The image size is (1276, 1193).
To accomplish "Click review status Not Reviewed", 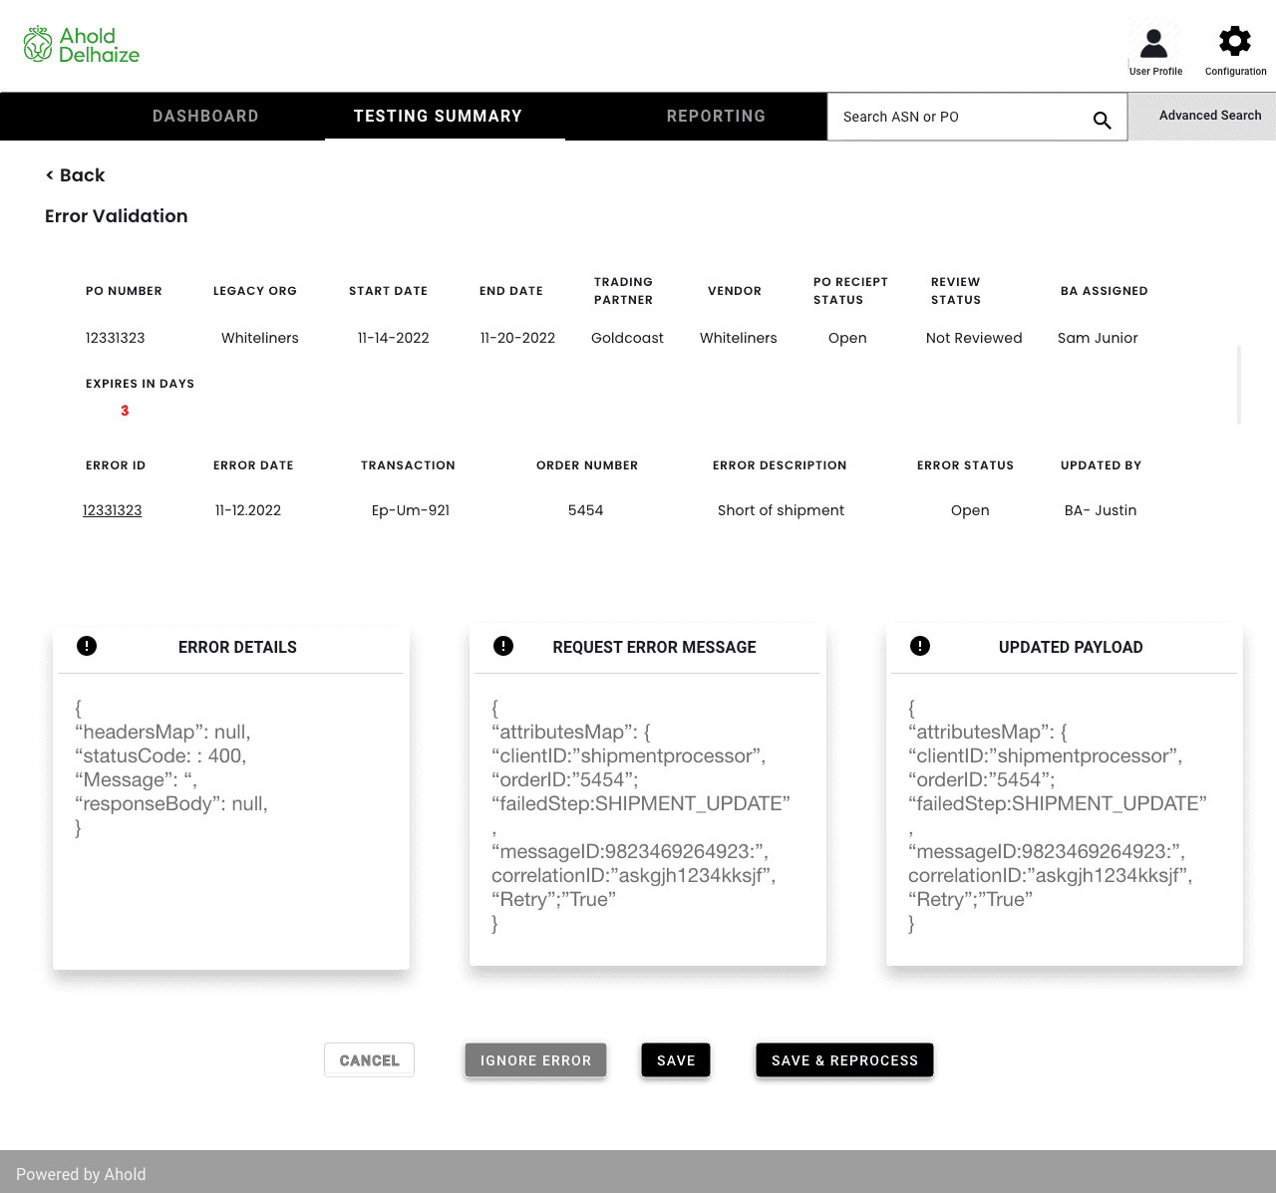I will pyautogui.click(x=974, y=338).
